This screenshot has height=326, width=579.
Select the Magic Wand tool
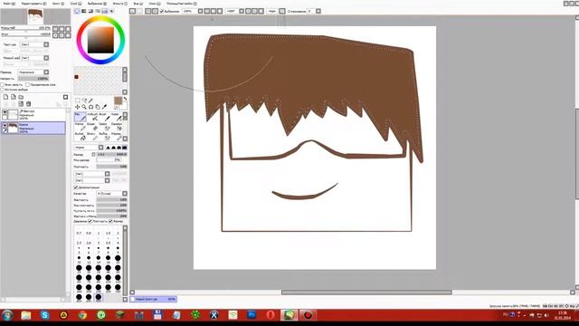tap(90, 101)
